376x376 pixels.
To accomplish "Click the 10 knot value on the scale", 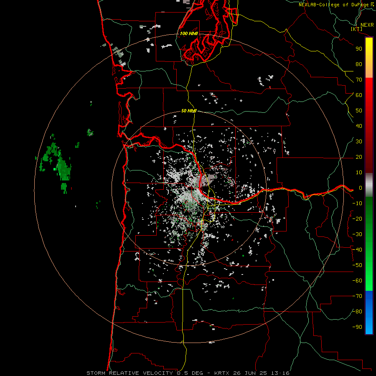I will [x=359, y=173].
